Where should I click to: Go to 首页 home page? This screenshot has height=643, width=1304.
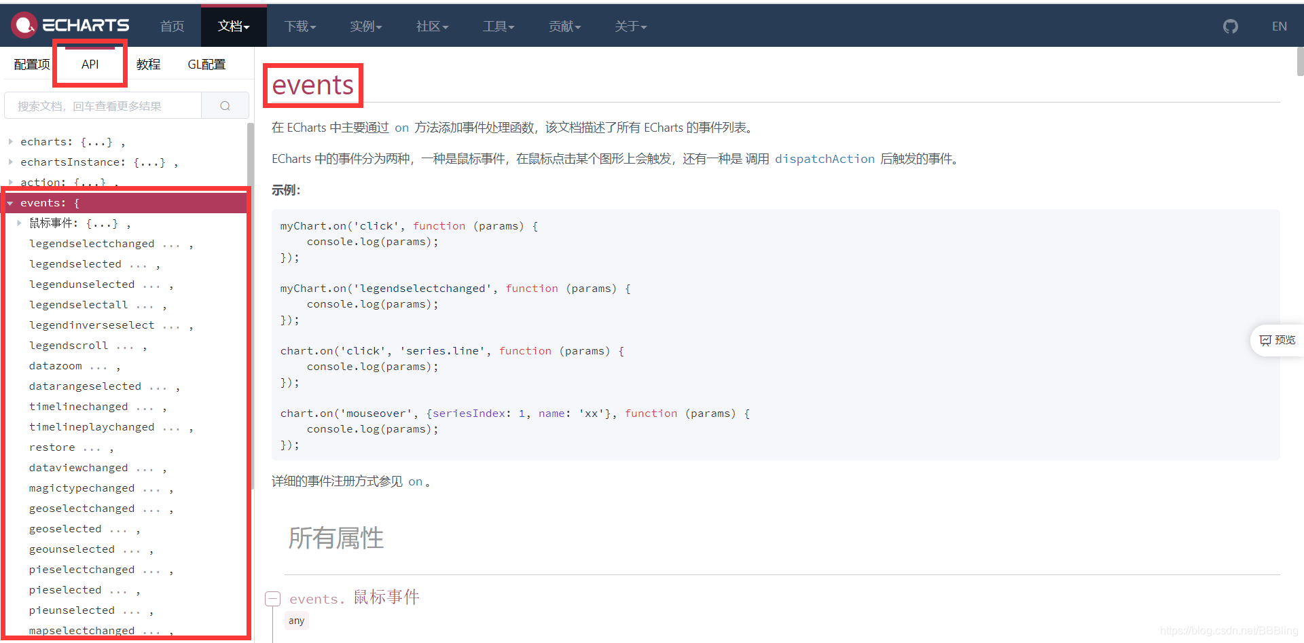[x=172, y=26]
